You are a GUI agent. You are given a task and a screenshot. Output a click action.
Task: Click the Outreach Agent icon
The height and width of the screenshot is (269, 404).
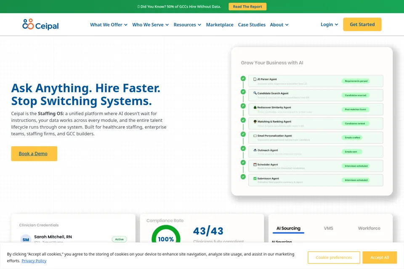click(255, 150)
